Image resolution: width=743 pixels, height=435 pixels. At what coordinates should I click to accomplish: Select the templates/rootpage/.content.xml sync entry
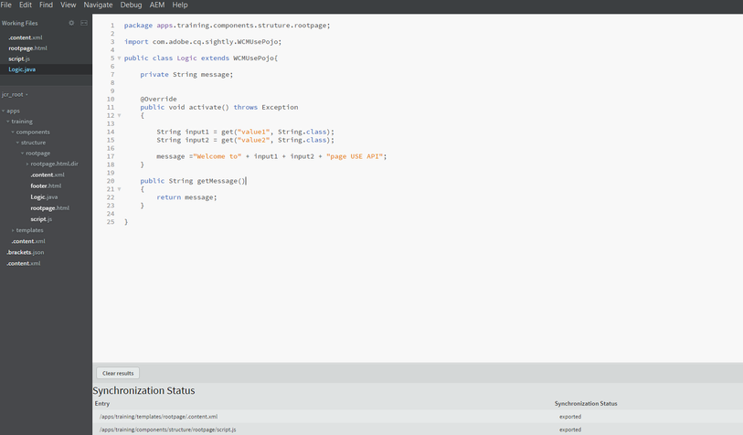[x=158, y=417]
